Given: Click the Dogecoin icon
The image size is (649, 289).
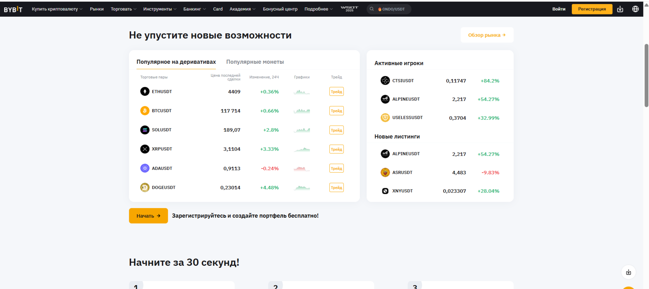Looking at the screenshot, I should coord(145,187).
